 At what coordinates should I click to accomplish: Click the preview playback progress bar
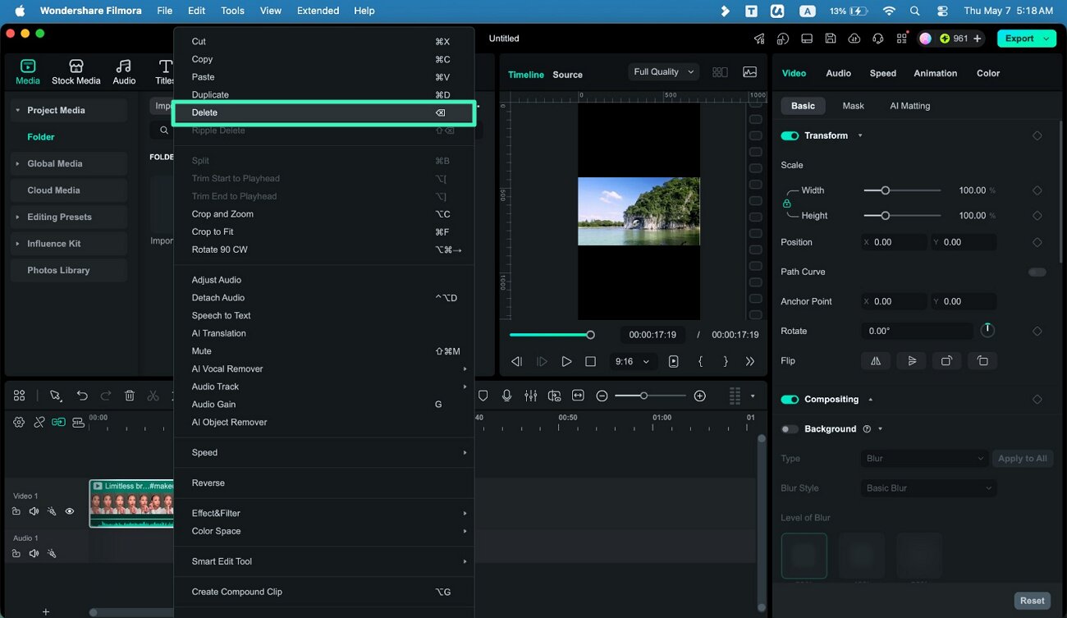(x=550, y=335)
